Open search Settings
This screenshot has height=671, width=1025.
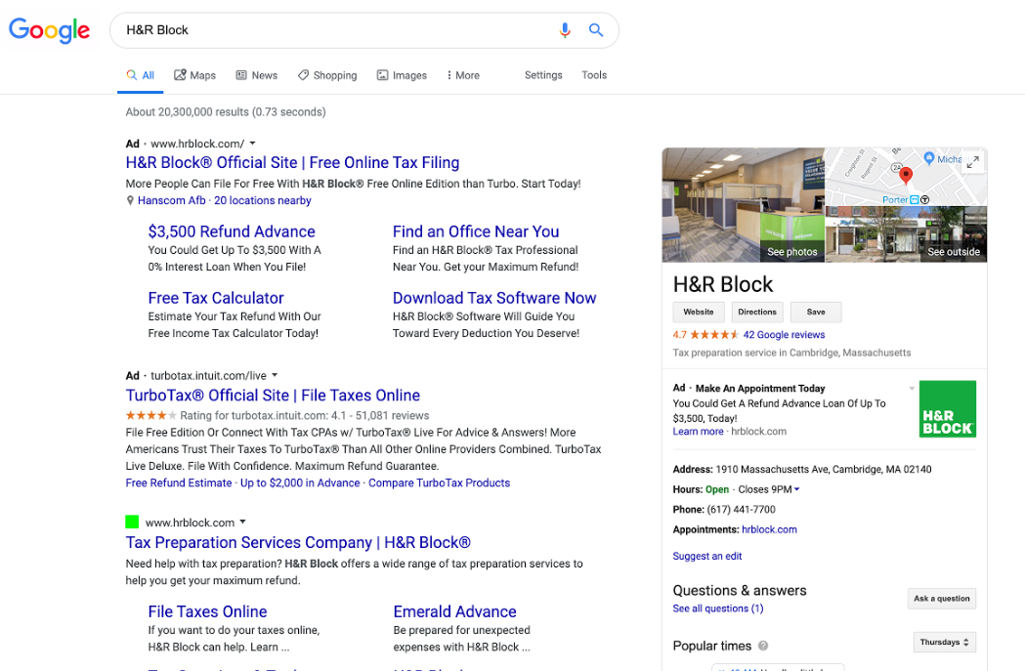coord(543,75)
